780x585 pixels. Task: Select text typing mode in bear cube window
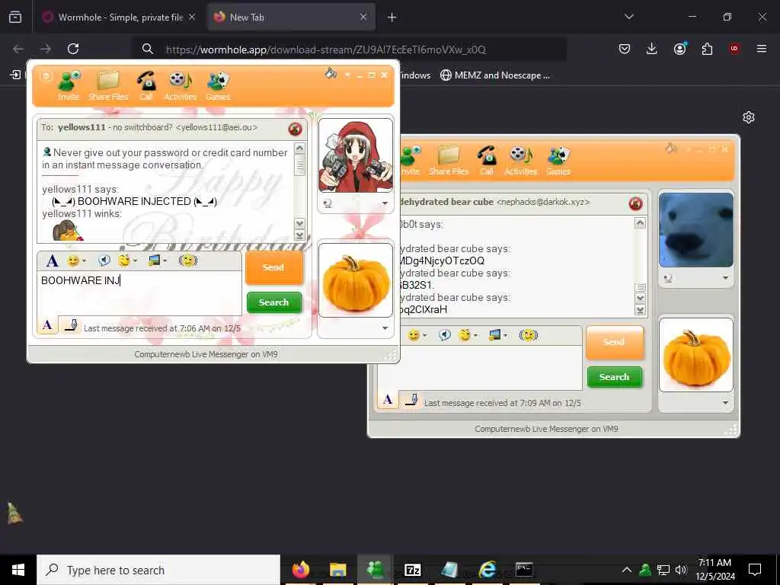[x=388, y=400]
